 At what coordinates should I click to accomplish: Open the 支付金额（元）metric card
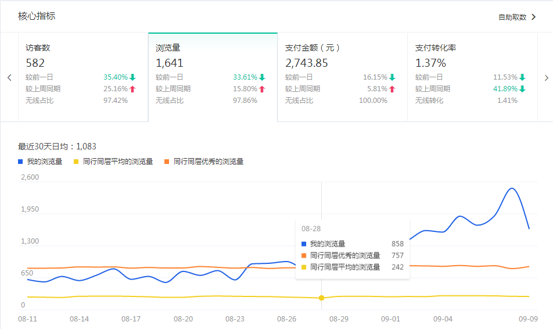(342, 77)
